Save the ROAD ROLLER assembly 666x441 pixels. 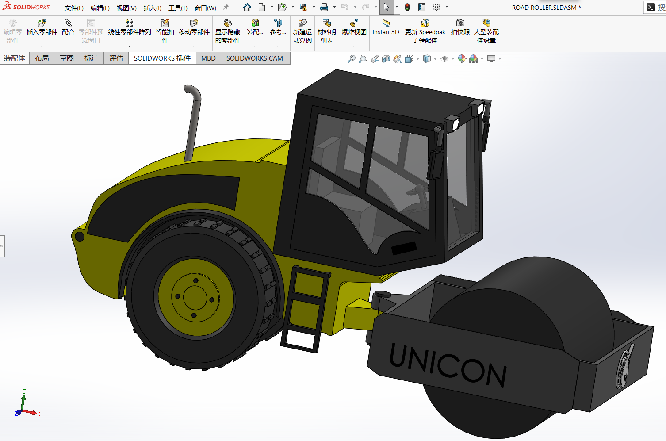coord(303,7)
